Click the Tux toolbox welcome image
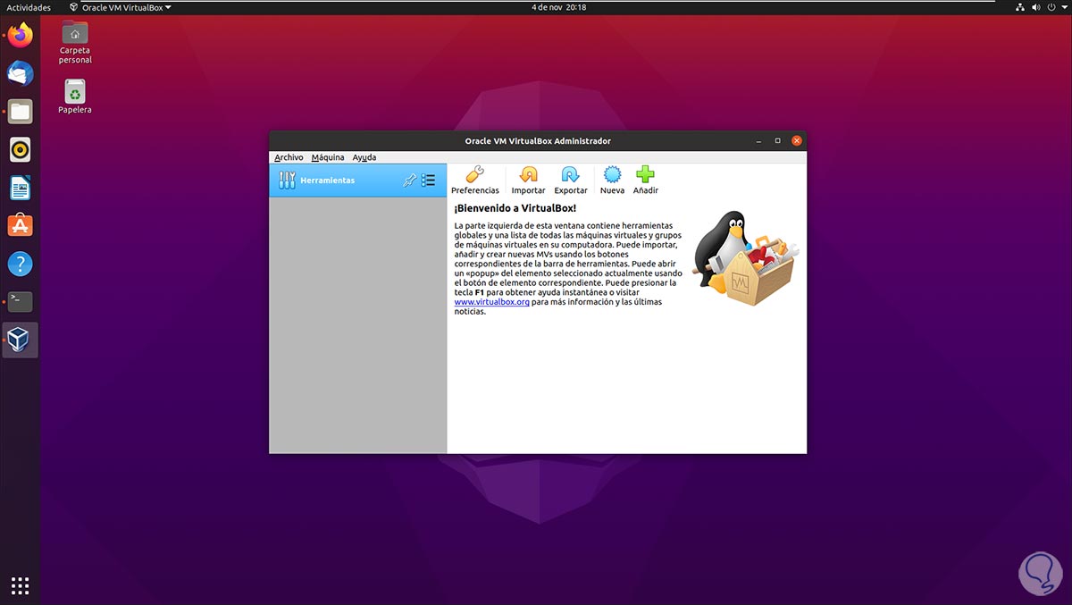 tap(747, 258)
